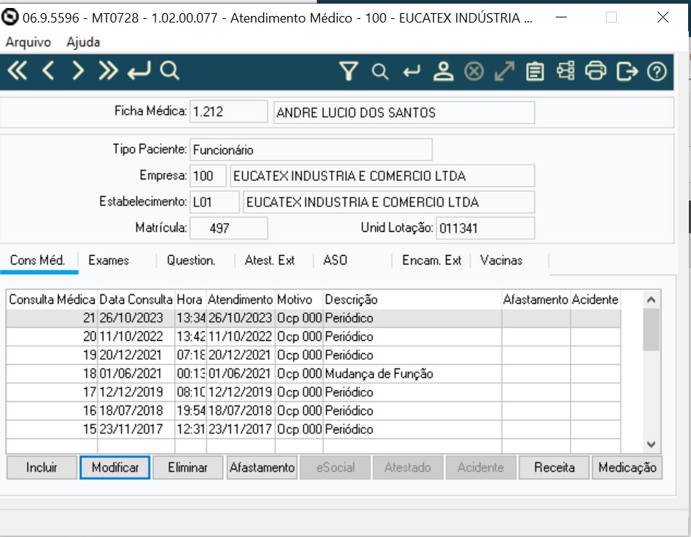Jump to the first record using double-left arrows

click(18, 71)
